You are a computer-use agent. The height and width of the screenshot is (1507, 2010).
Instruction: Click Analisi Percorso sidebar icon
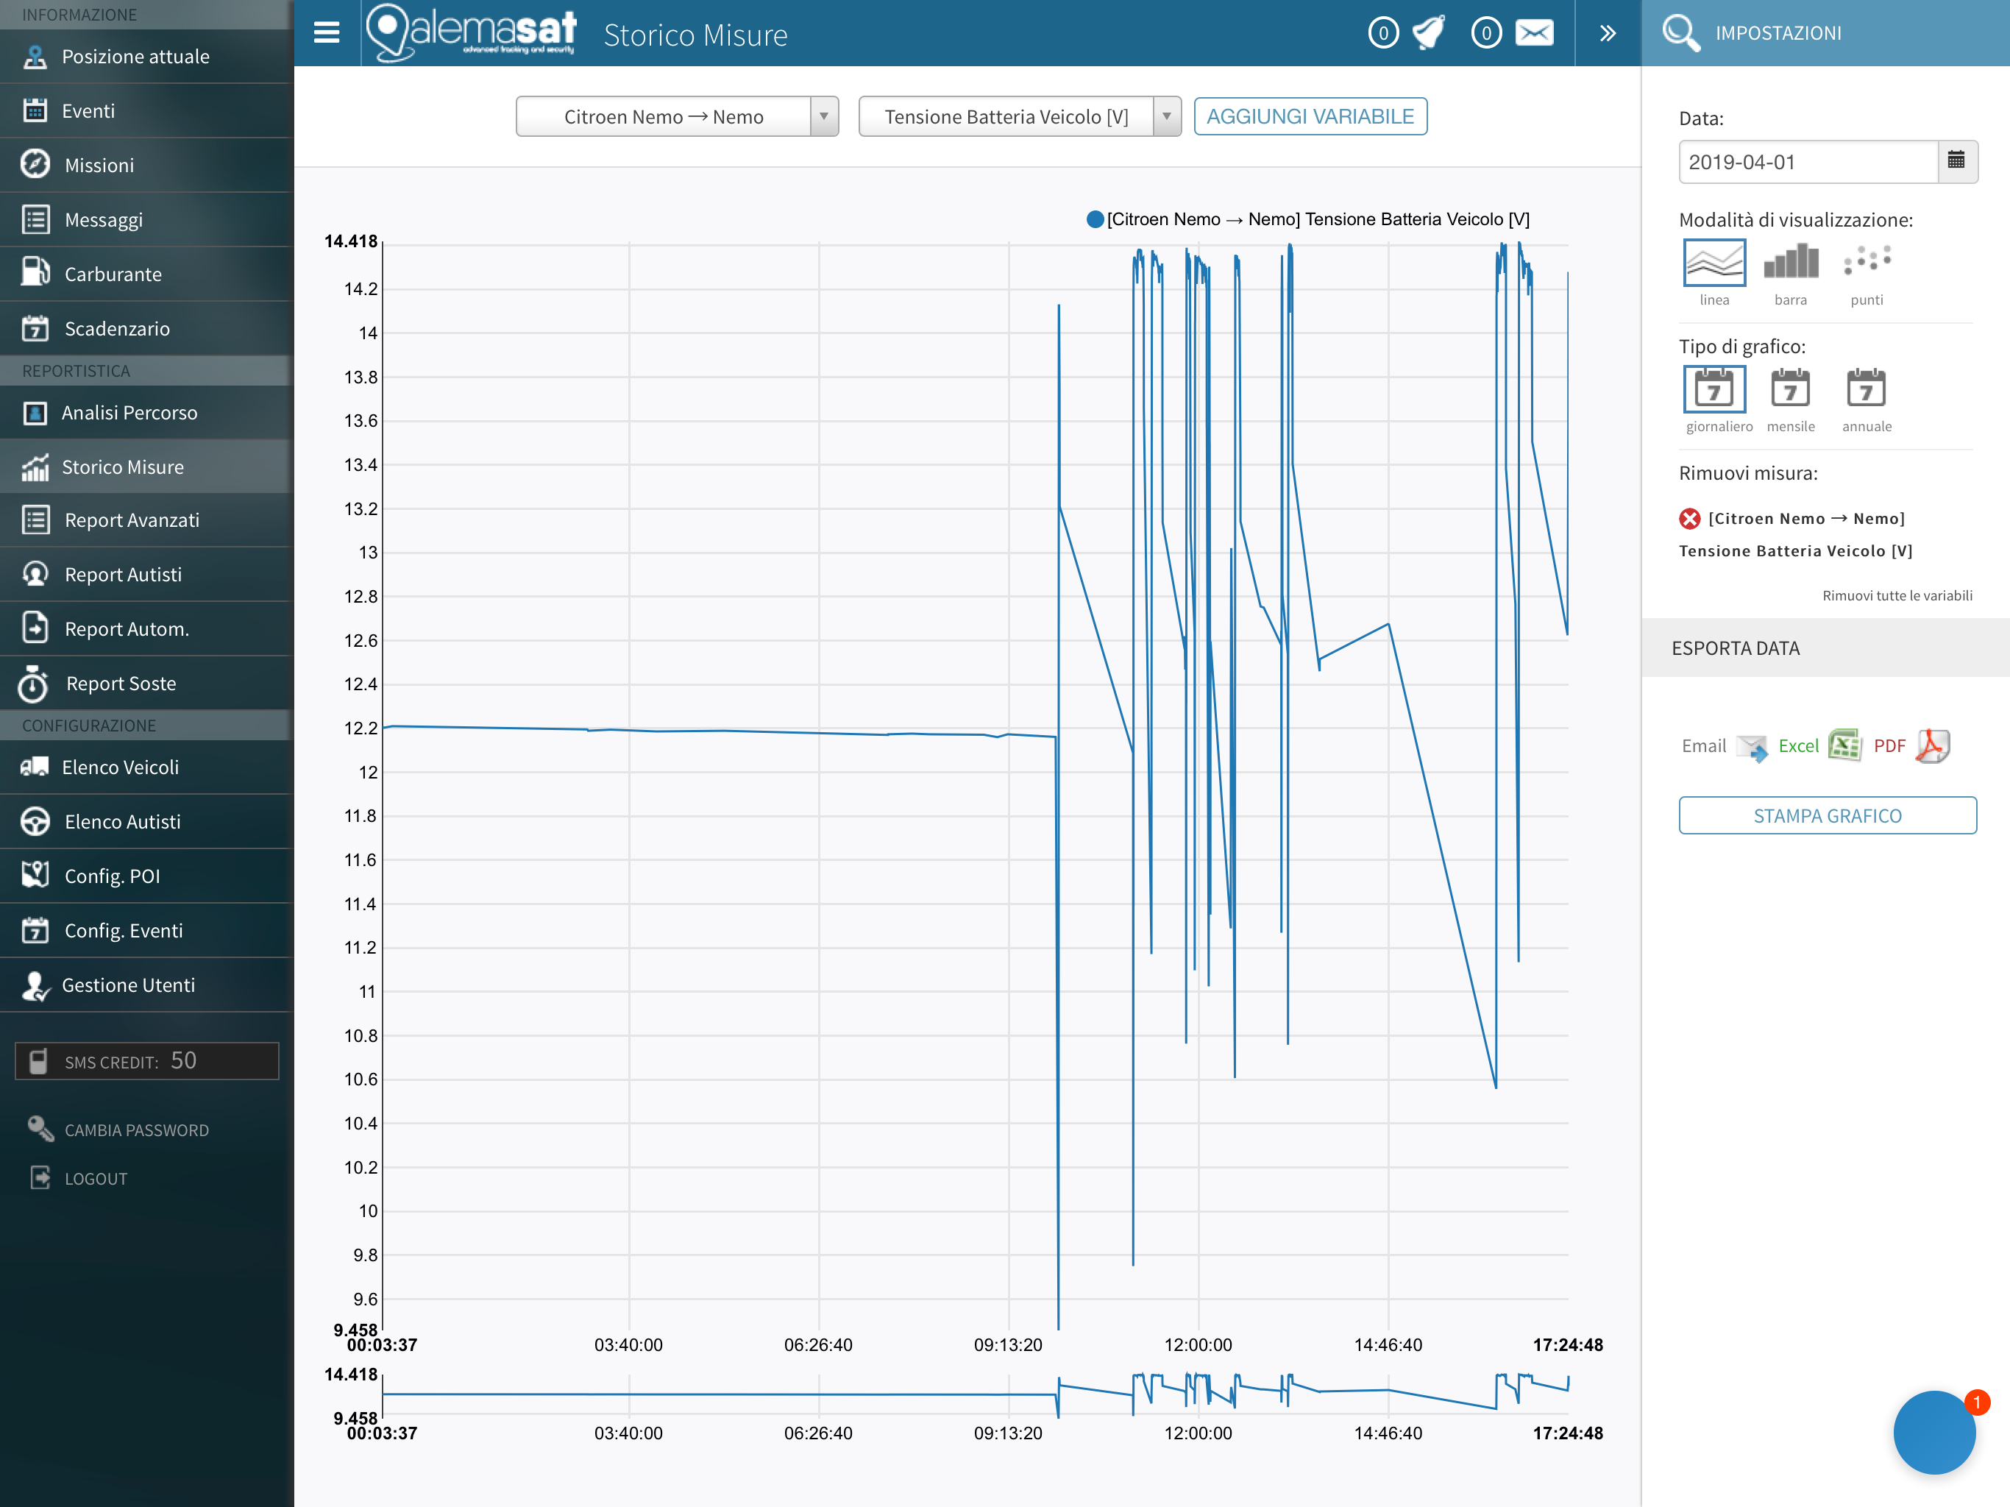(x=35, y=413)
